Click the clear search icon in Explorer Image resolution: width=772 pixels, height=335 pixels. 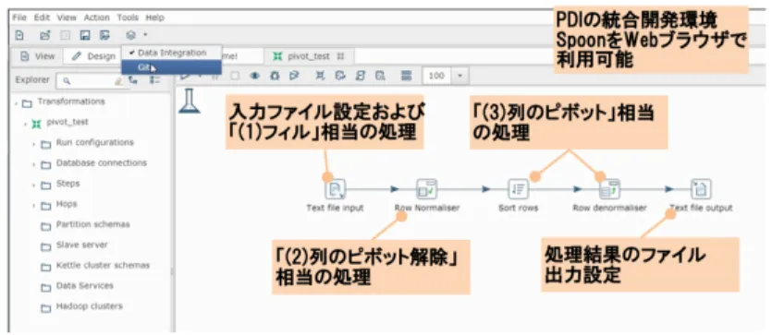pos(118,81)
